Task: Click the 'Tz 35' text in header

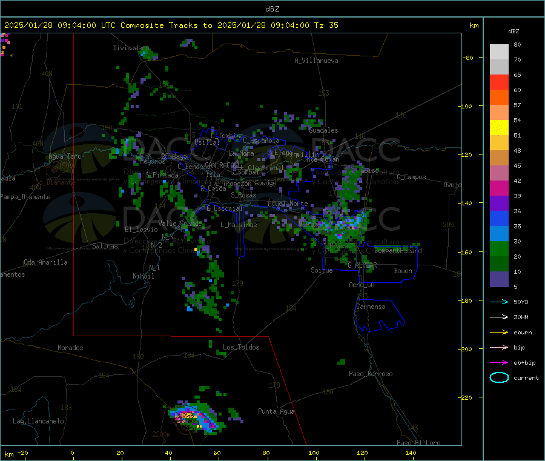Action: click(x=326, y=25)
